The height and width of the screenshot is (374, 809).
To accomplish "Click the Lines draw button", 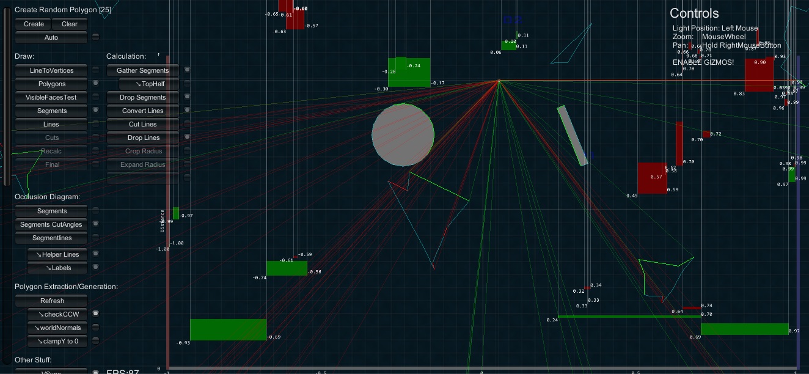I will [51, 125].
